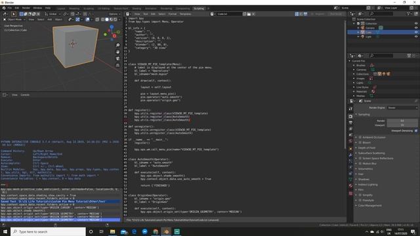Open the viewport Options dropdown
Screen dimensions: 420x236
point(114,14)
